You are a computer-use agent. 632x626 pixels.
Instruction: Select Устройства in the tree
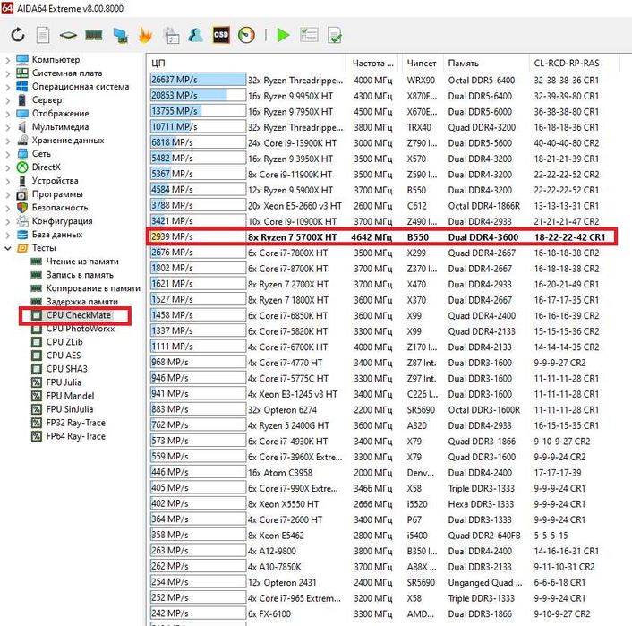click(x=55, y=181)
